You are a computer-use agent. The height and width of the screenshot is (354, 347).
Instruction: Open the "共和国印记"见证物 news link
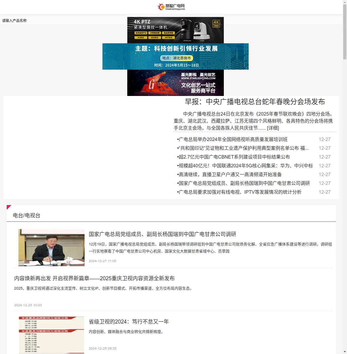[243, 148]
